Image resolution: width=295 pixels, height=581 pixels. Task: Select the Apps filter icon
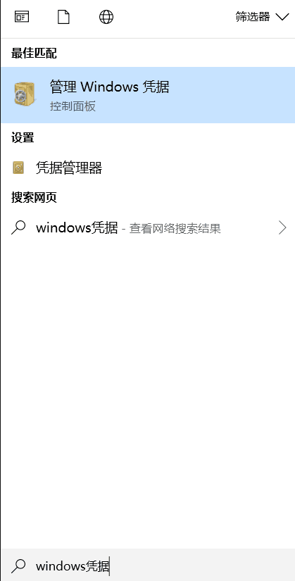(x=22, y=17)
